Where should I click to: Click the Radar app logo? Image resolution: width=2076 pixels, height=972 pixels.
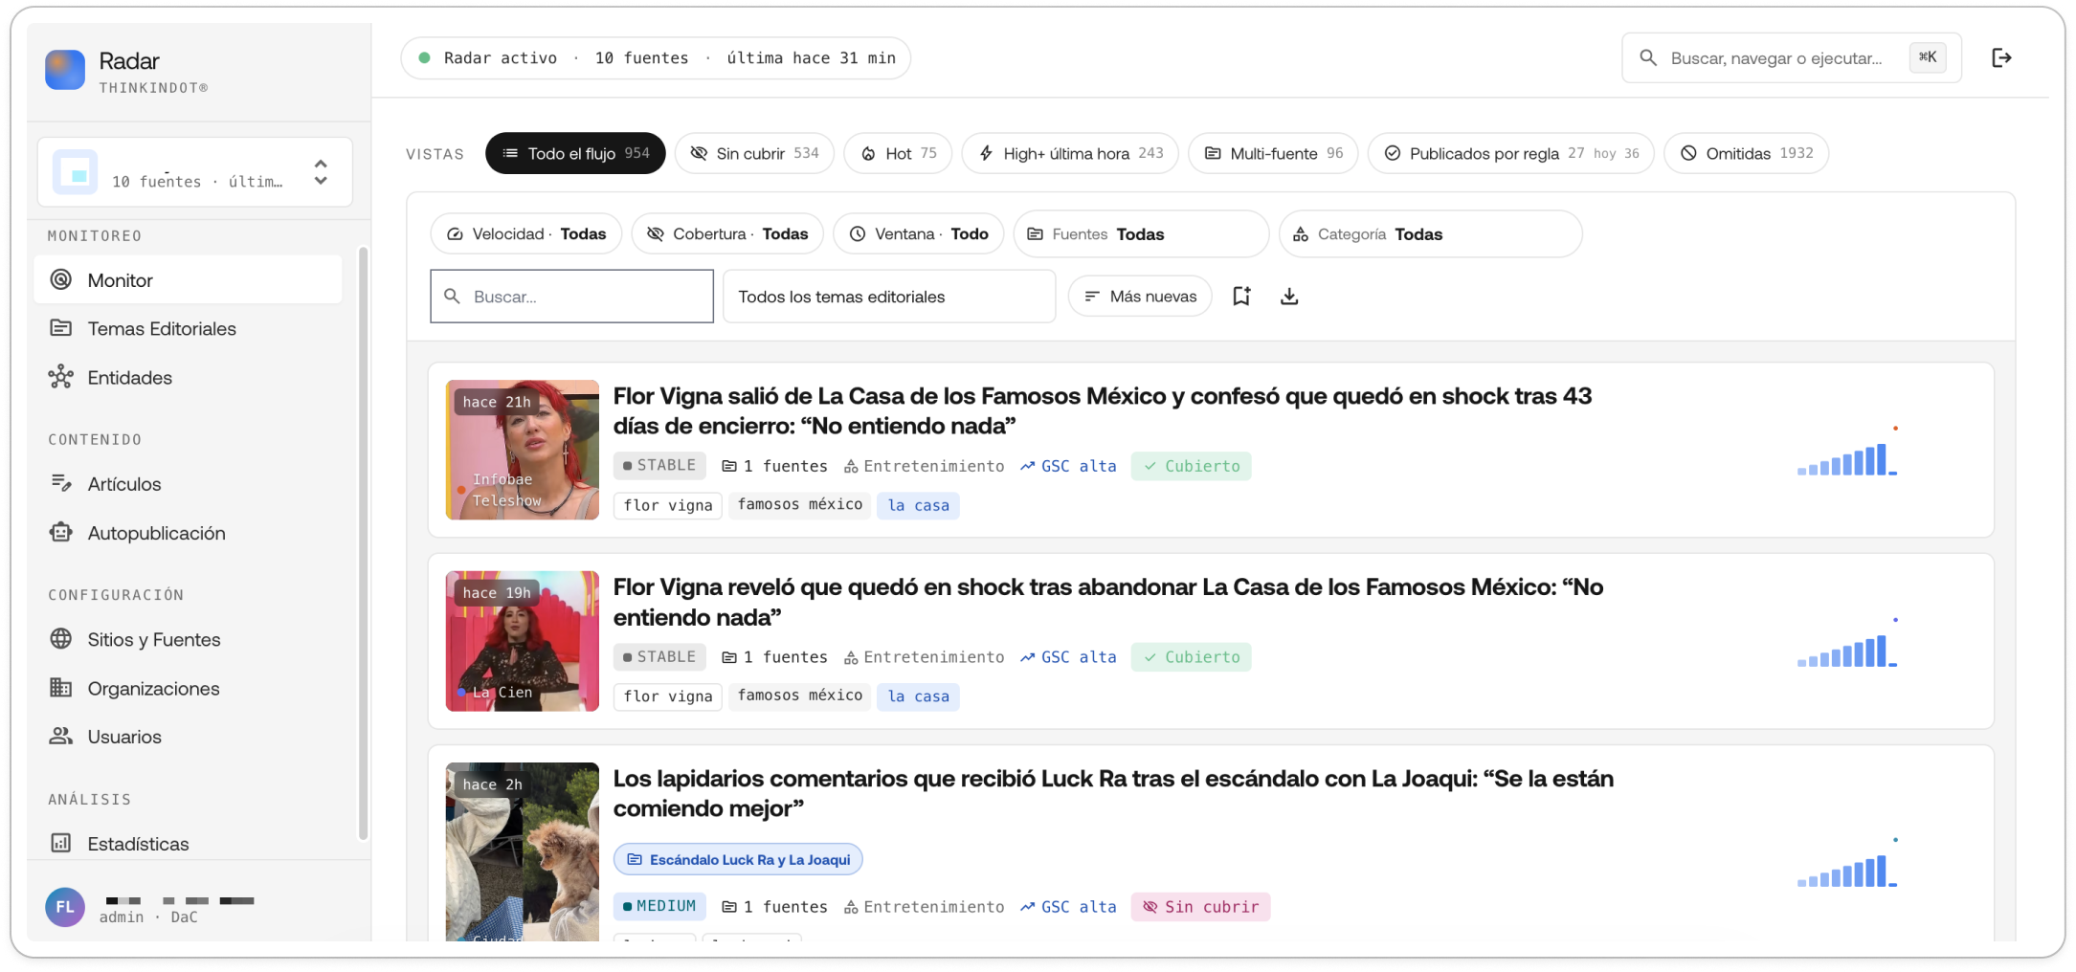click(65, 70)
